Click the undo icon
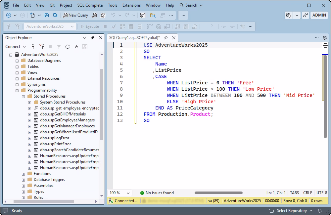Screen dimensions: 331x215 click(x=113, y=15)
